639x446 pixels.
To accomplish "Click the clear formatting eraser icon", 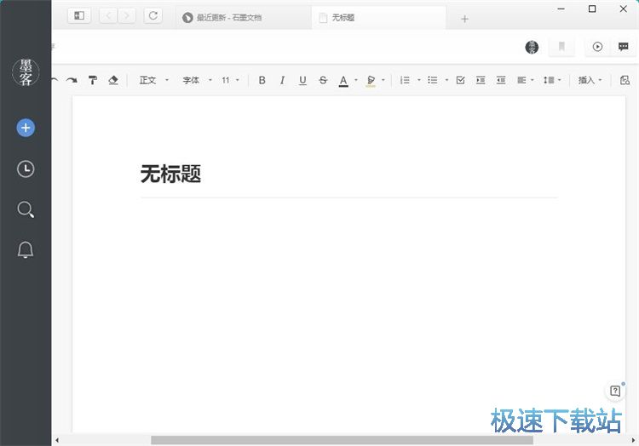I will coord(113,80).
